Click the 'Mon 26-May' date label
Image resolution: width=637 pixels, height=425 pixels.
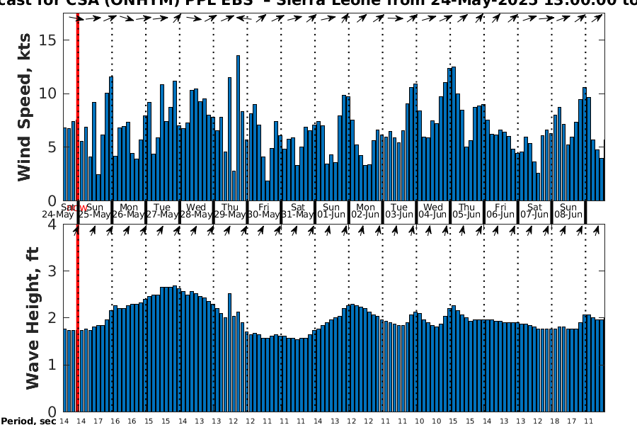pyautogui.click(x=129, y=210)
